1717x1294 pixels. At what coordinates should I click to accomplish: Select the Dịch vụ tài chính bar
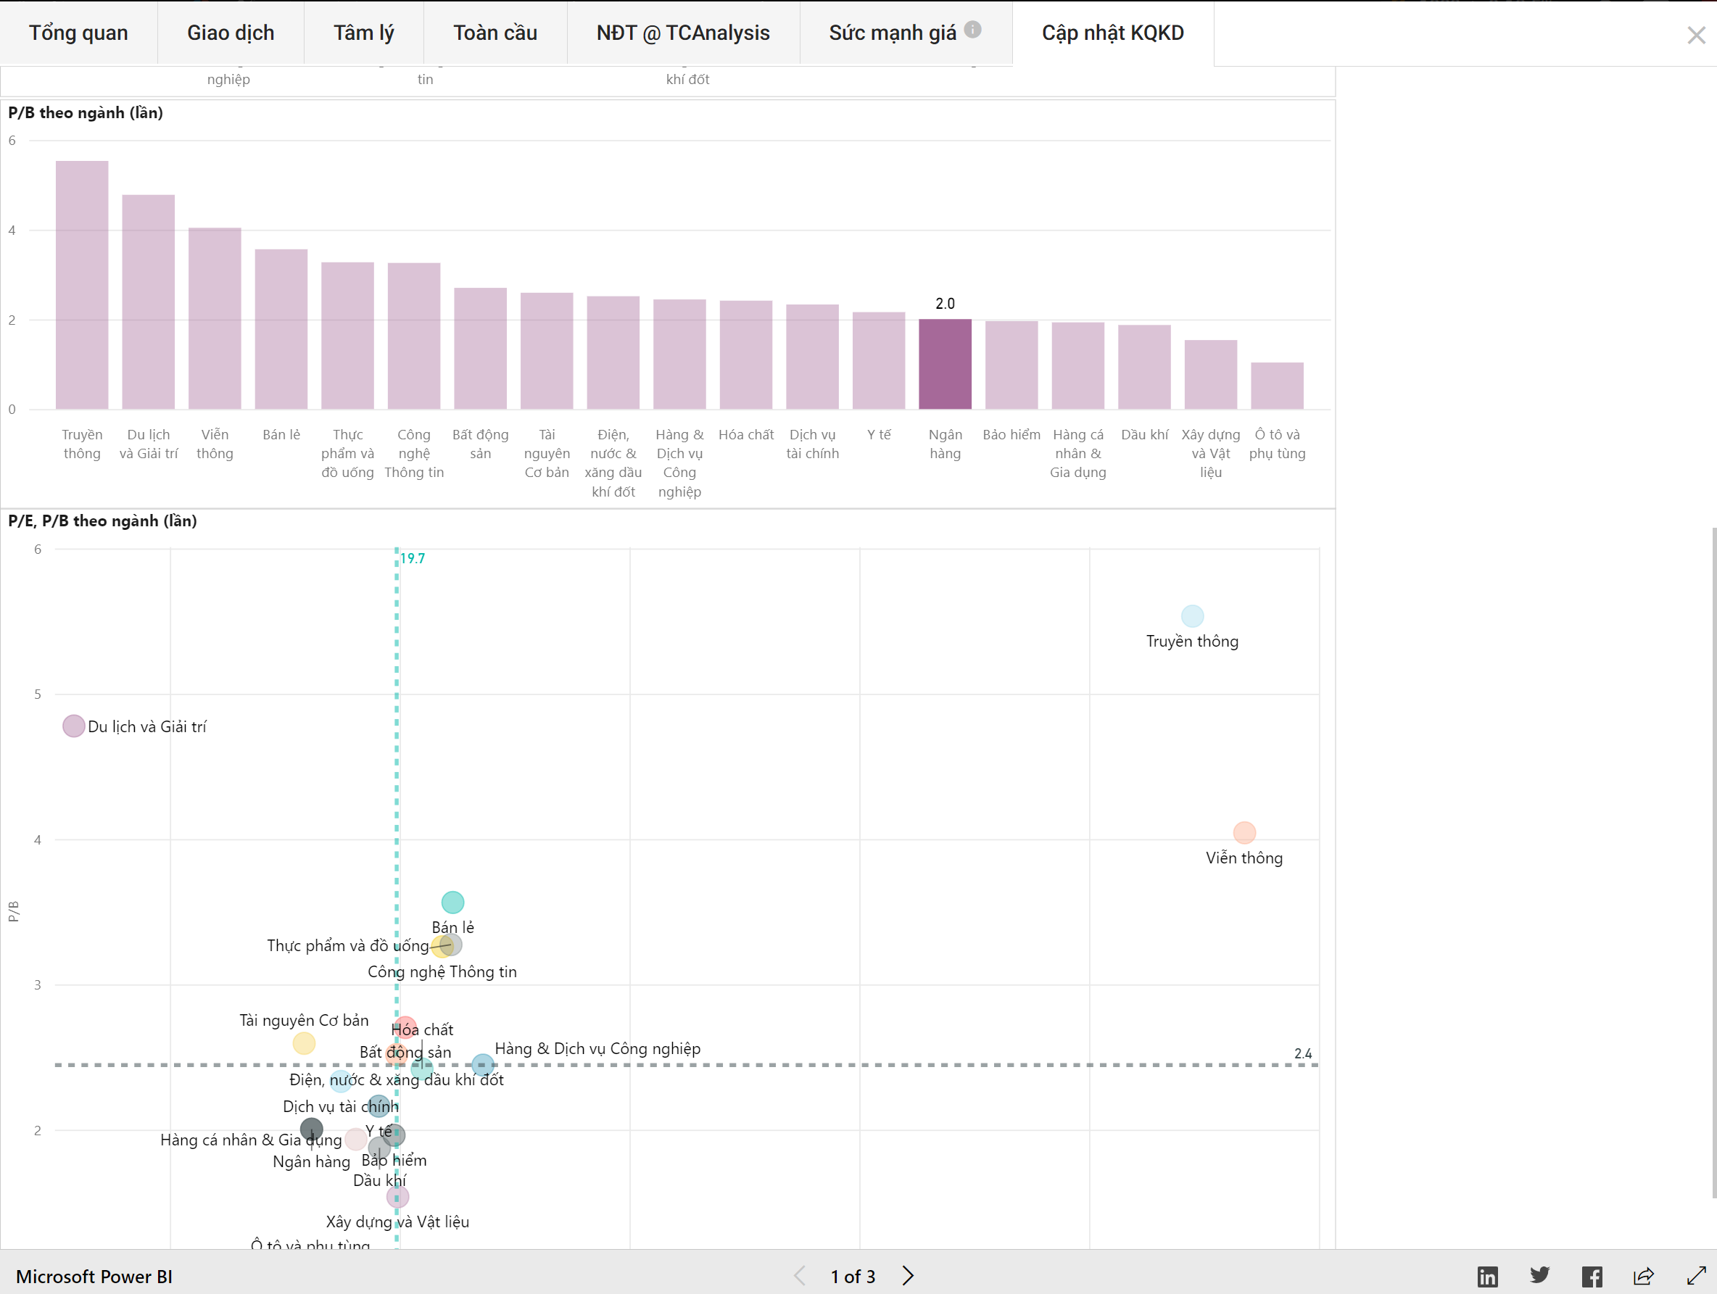[x=813, y=356]
